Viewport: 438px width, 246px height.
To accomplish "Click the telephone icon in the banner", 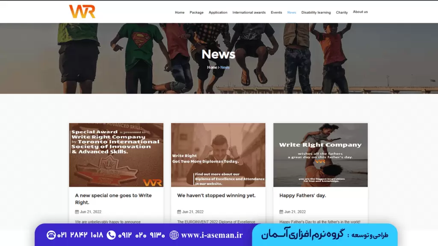I will [51, 235].
